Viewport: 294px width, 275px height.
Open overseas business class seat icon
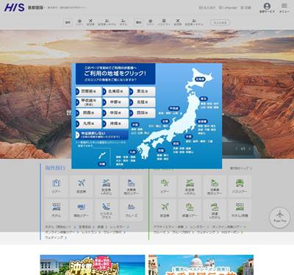tap(106, 210)
